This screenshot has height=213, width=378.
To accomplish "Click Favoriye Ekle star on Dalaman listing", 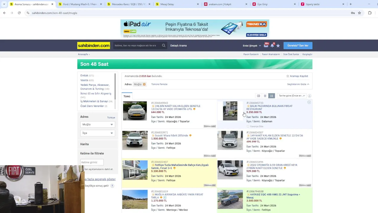I will tap(248, 126).
